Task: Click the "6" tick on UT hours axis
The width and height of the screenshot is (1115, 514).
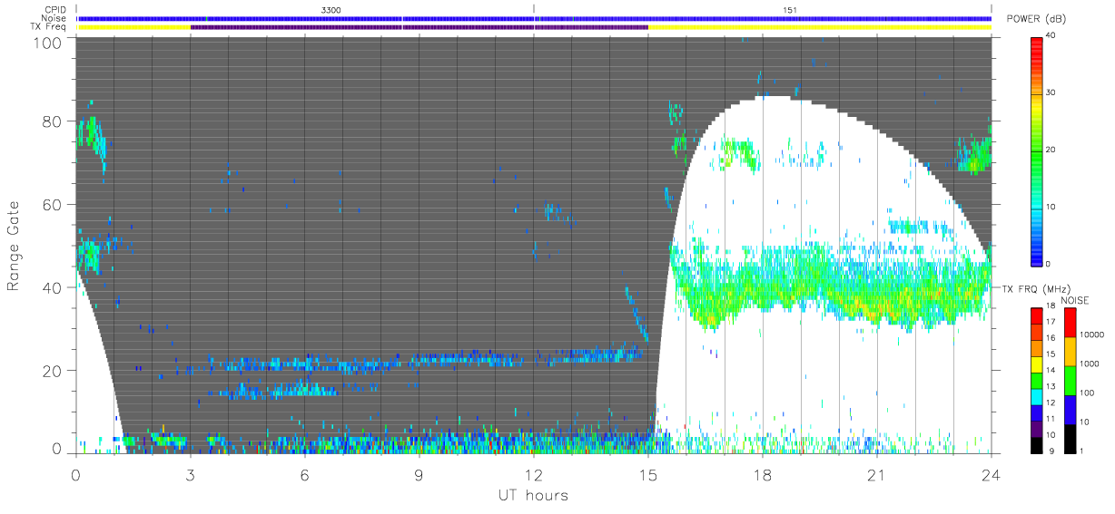Action: point(304,473)
